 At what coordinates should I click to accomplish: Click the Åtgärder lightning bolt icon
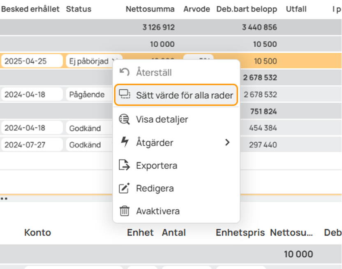pyautogui.click(x=124, y=142)
